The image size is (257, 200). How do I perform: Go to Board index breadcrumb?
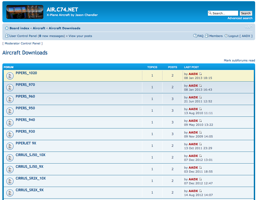(x=19, y=28)
